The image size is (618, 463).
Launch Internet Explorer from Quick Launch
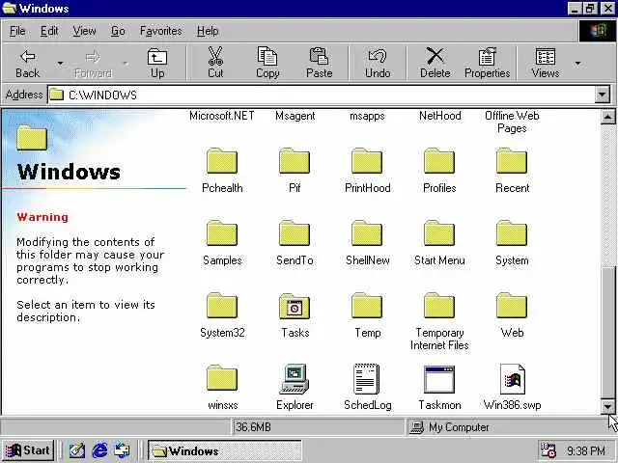[x=99, y=450]
